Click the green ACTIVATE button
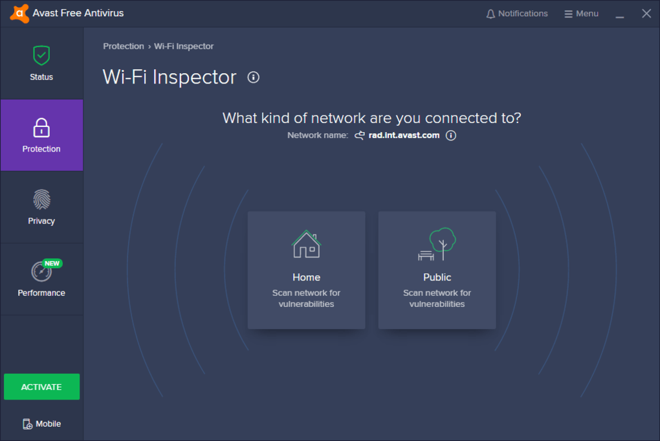 (x=41, y=387)
